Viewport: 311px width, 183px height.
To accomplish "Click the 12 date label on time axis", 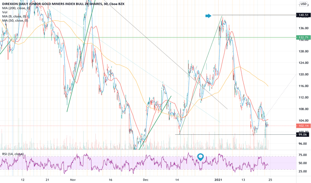I will tap(23, 180).
